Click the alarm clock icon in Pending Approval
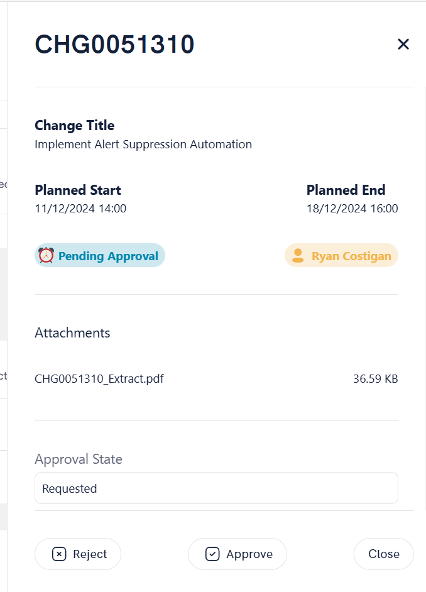Viewport: 426px width, 592px height. (46, 255)
